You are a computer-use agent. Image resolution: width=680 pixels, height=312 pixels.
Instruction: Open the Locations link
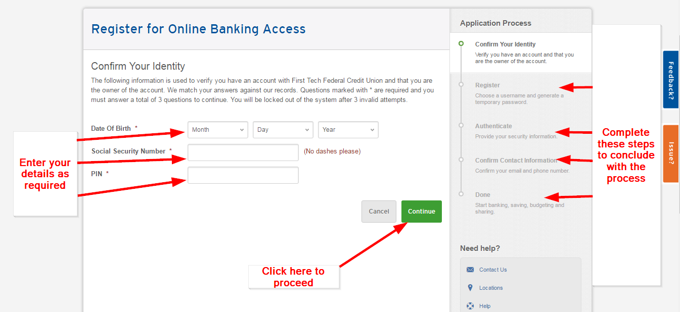click(x=490, y=288)
